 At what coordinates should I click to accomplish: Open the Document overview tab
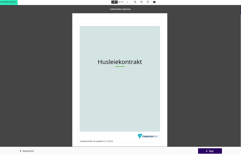coord(9,3)
